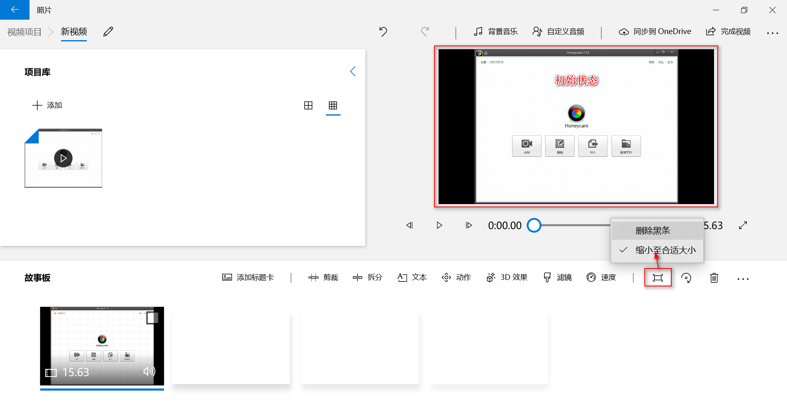Open the 滤镜 filters tool
This screenshot has width=787, height=418.
click(557, 277)
